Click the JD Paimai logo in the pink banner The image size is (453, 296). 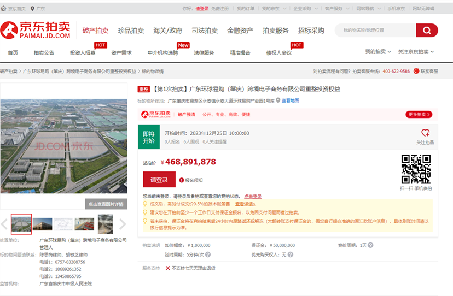(156, 114)
